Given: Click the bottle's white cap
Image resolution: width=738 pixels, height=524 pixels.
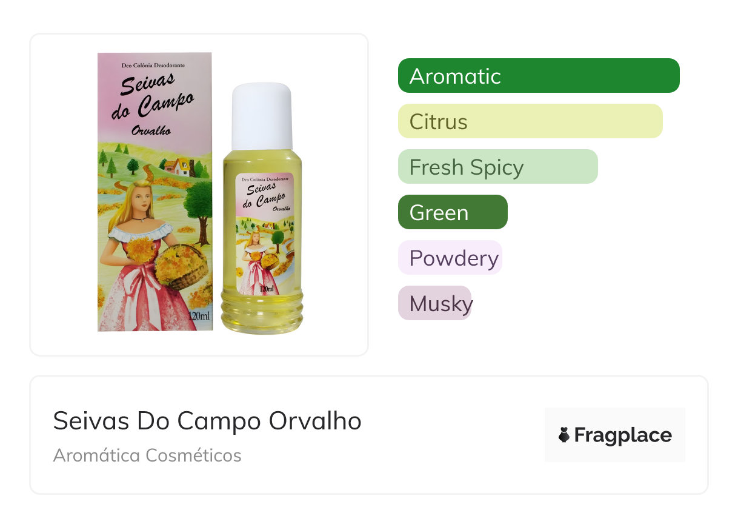Looking at the screenshot, I should point(262,116).
